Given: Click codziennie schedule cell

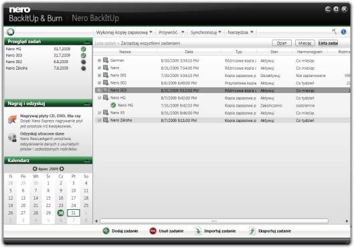Looking at the screenshot, I should click(x=305, y=106).
